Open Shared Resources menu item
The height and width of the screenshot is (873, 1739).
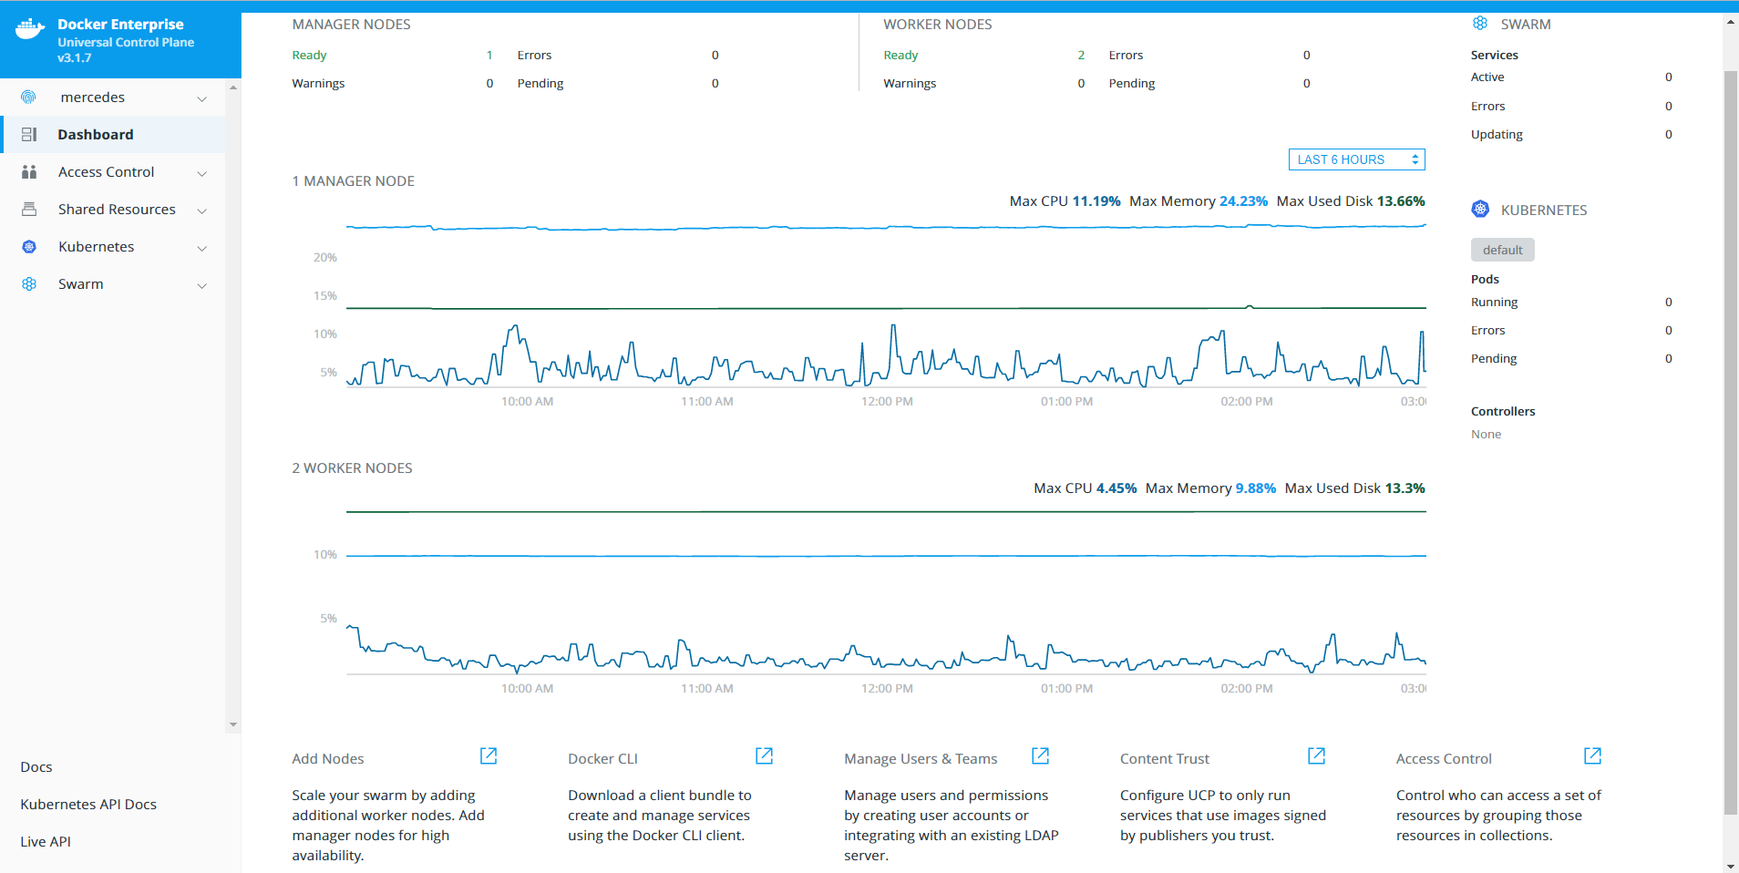(113, 210)
